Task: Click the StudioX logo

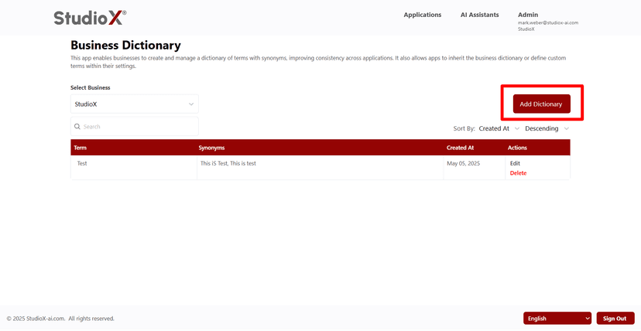Action: click(x=90, y=18)
